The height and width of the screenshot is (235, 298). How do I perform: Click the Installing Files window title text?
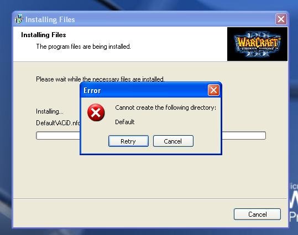(50, 19)
